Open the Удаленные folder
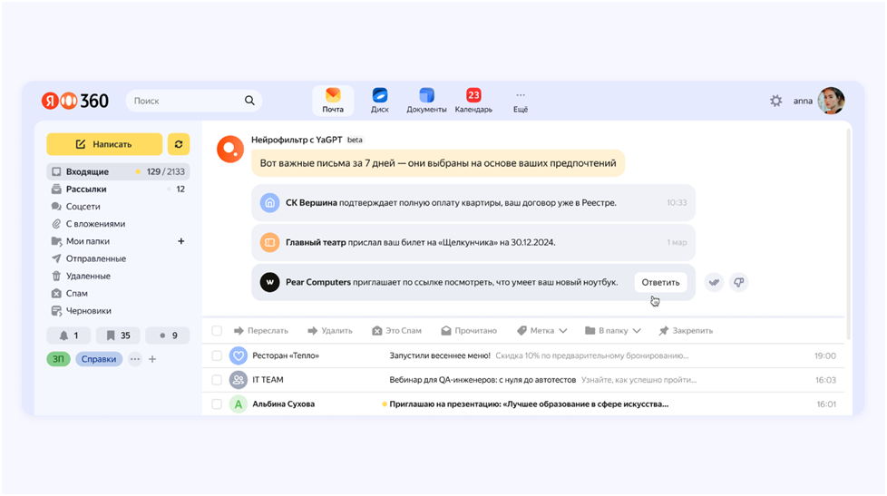The width and height of the screenshot is (887, 496). (118, 276)
